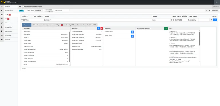Click the red count badge next to CAPO
Screen dimensions: 220x106
click(9, 15)
